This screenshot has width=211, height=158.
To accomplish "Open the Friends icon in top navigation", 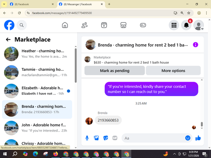I will click(84, 25).
